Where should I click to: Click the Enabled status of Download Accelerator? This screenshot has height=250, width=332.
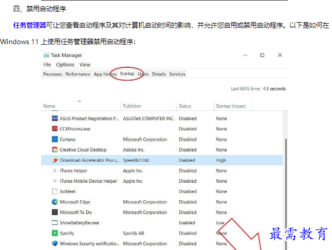pos(187,160)
